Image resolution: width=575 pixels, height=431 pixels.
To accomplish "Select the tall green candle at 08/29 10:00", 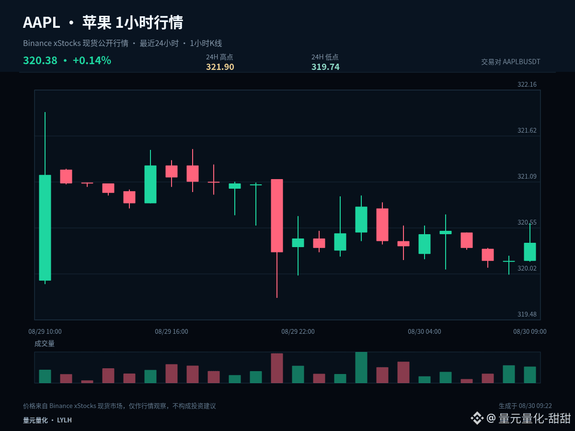I will tap(45, 227).
